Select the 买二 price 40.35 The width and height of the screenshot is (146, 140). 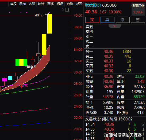tap(109, 56)
